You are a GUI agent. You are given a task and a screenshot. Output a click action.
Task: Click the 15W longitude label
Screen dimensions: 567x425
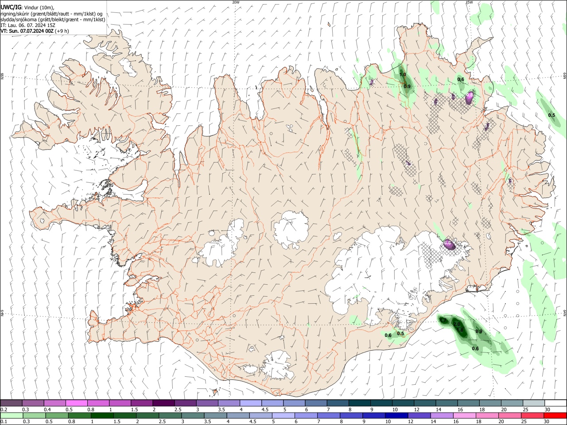coord(469,2)
